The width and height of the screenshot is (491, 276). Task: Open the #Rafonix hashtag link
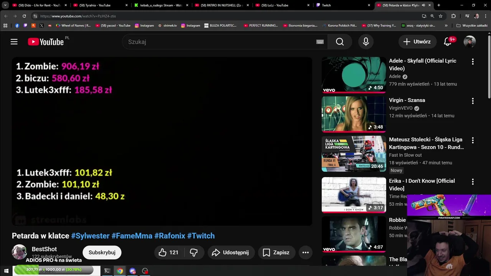coord(170,236)
